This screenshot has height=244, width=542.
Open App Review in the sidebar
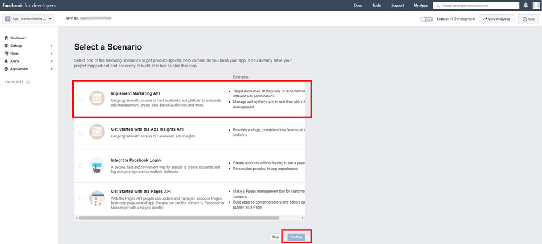tap(19, 69)
